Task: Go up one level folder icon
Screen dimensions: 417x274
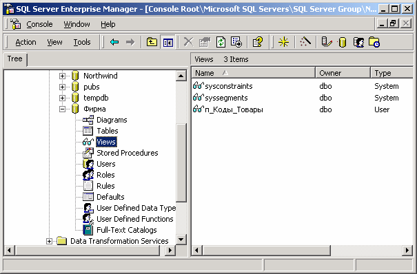Action: pos(152,42)
